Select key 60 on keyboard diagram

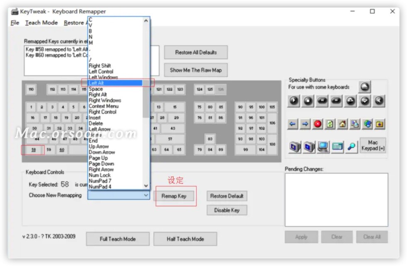(62, 150)
